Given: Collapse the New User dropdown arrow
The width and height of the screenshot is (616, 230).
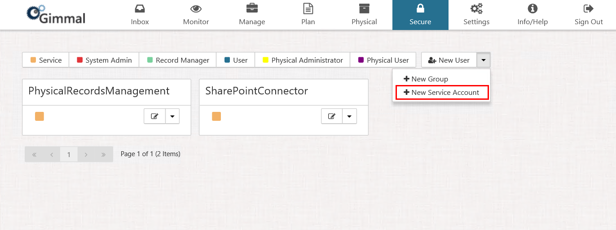Looking at the screenshot, I should click(x=484, y=60).
